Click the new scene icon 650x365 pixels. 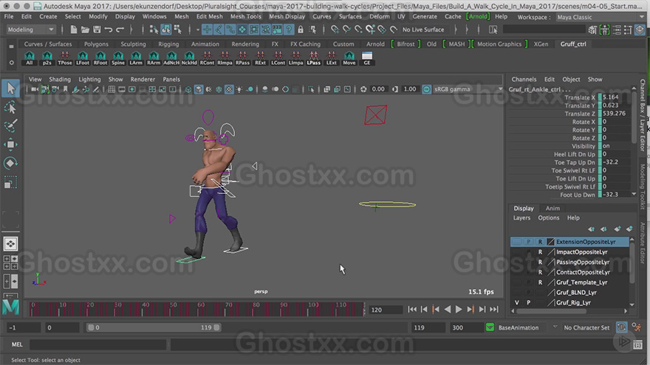pos(73,29)
